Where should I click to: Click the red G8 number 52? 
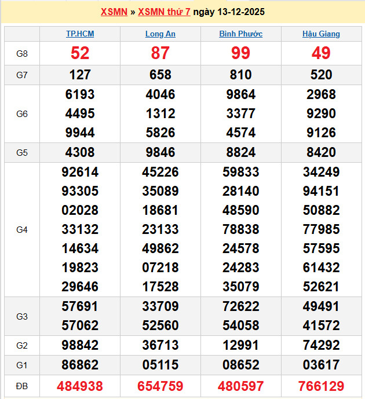(x=80, y=53)
